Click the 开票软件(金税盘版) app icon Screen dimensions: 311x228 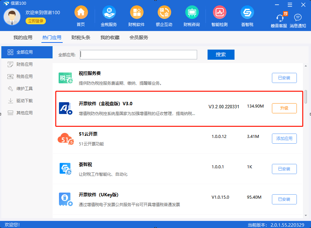tap(66, 108)
